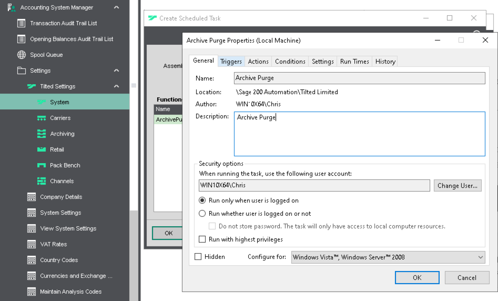Click the Maintain Analysis Codes icon

(x=32, y=292)
